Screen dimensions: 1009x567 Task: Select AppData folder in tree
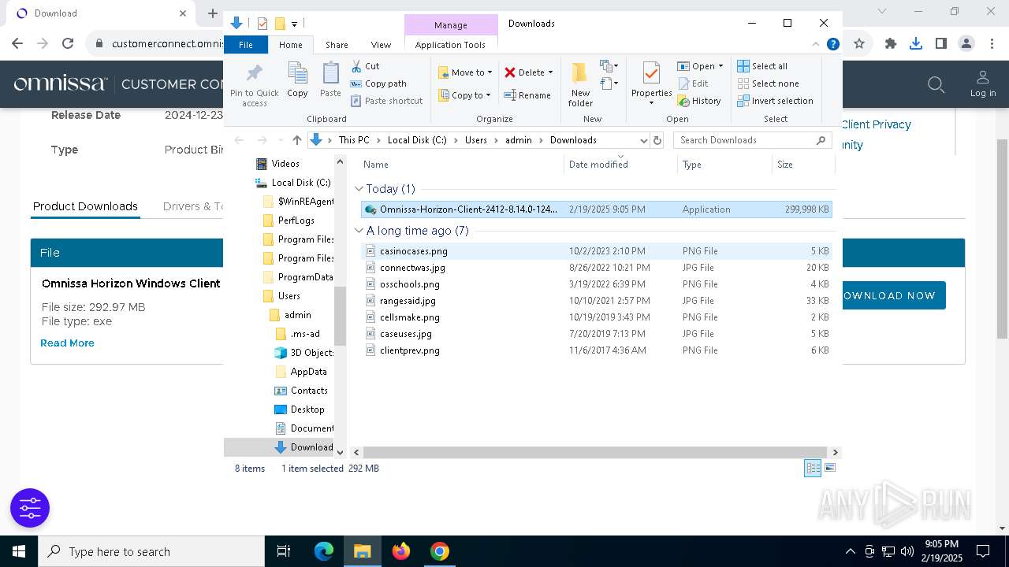[308, 372]
